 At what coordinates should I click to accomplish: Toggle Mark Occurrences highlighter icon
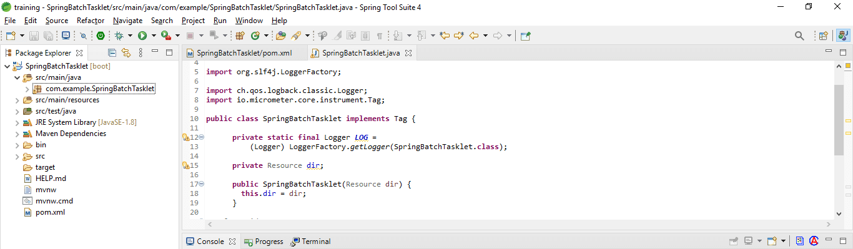pos(337,36)
